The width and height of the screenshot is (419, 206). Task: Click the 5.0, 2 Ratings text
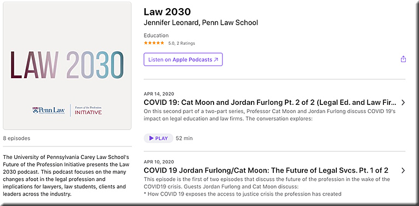(x=181, y=43)
